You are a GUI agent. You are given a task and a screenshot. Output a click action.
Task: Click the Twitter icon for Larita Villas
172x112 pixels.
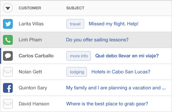coord(8,24)
